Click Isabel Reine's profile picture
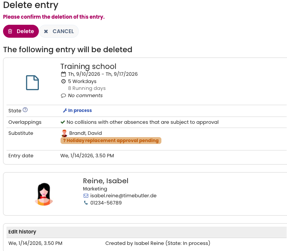The height and width of the screenshot is (251, 287). (43, 194)
